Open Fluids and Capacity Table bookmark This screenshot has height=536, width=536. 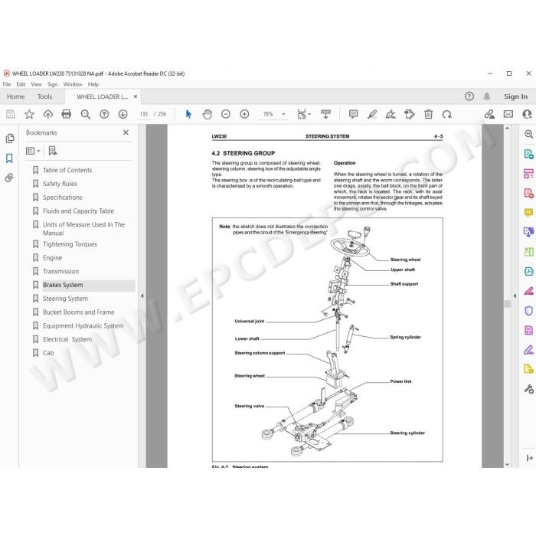pyautogui.click(x=78, y=211)
